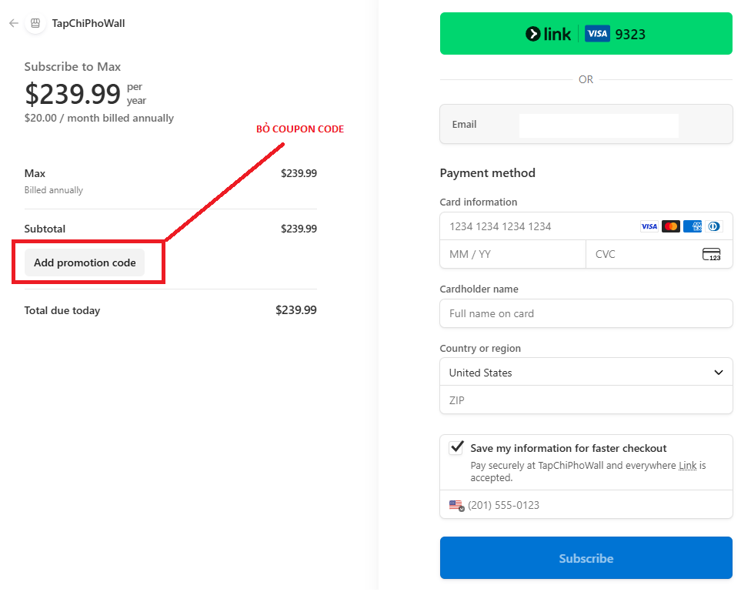751x592 pixels.
Task: Pay with Link Visa 9323 button
Action: [x=586, y=34]
